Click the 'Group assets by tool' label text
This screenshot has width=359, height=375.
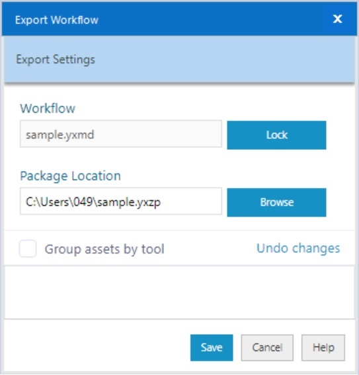(104, 249)
